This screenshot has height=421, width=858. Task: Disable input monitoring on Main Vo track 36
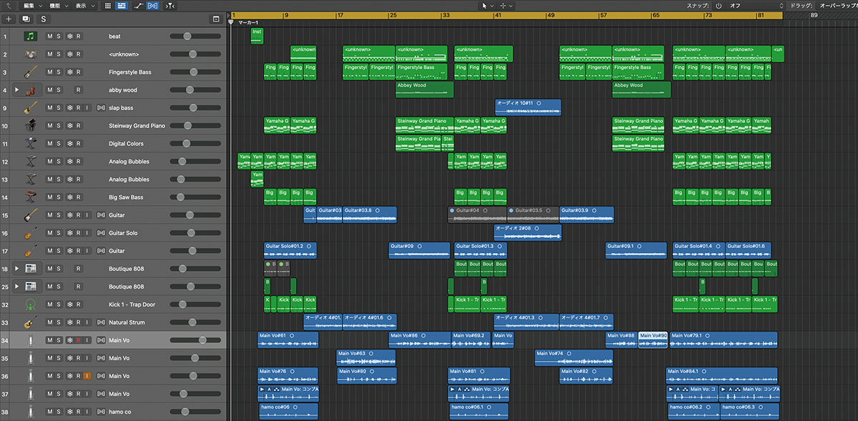(87, 376)
